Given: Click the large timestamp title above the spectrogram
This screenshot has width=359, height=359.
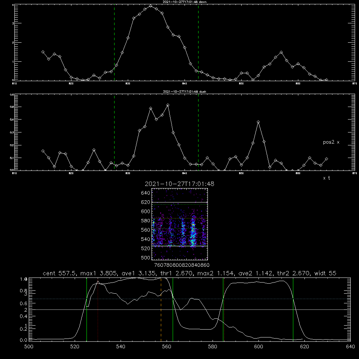Looking at the screenshot, I should pyautogui.click(x=179, y=184).
